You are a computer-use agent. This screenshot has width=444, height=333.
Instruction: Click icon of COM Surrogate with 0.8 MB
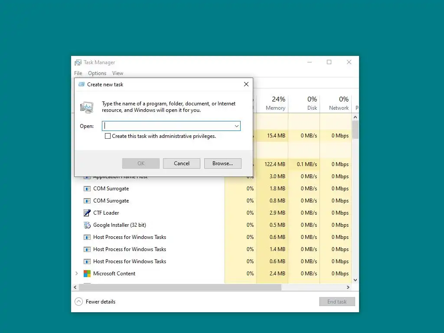click(87, 201)
